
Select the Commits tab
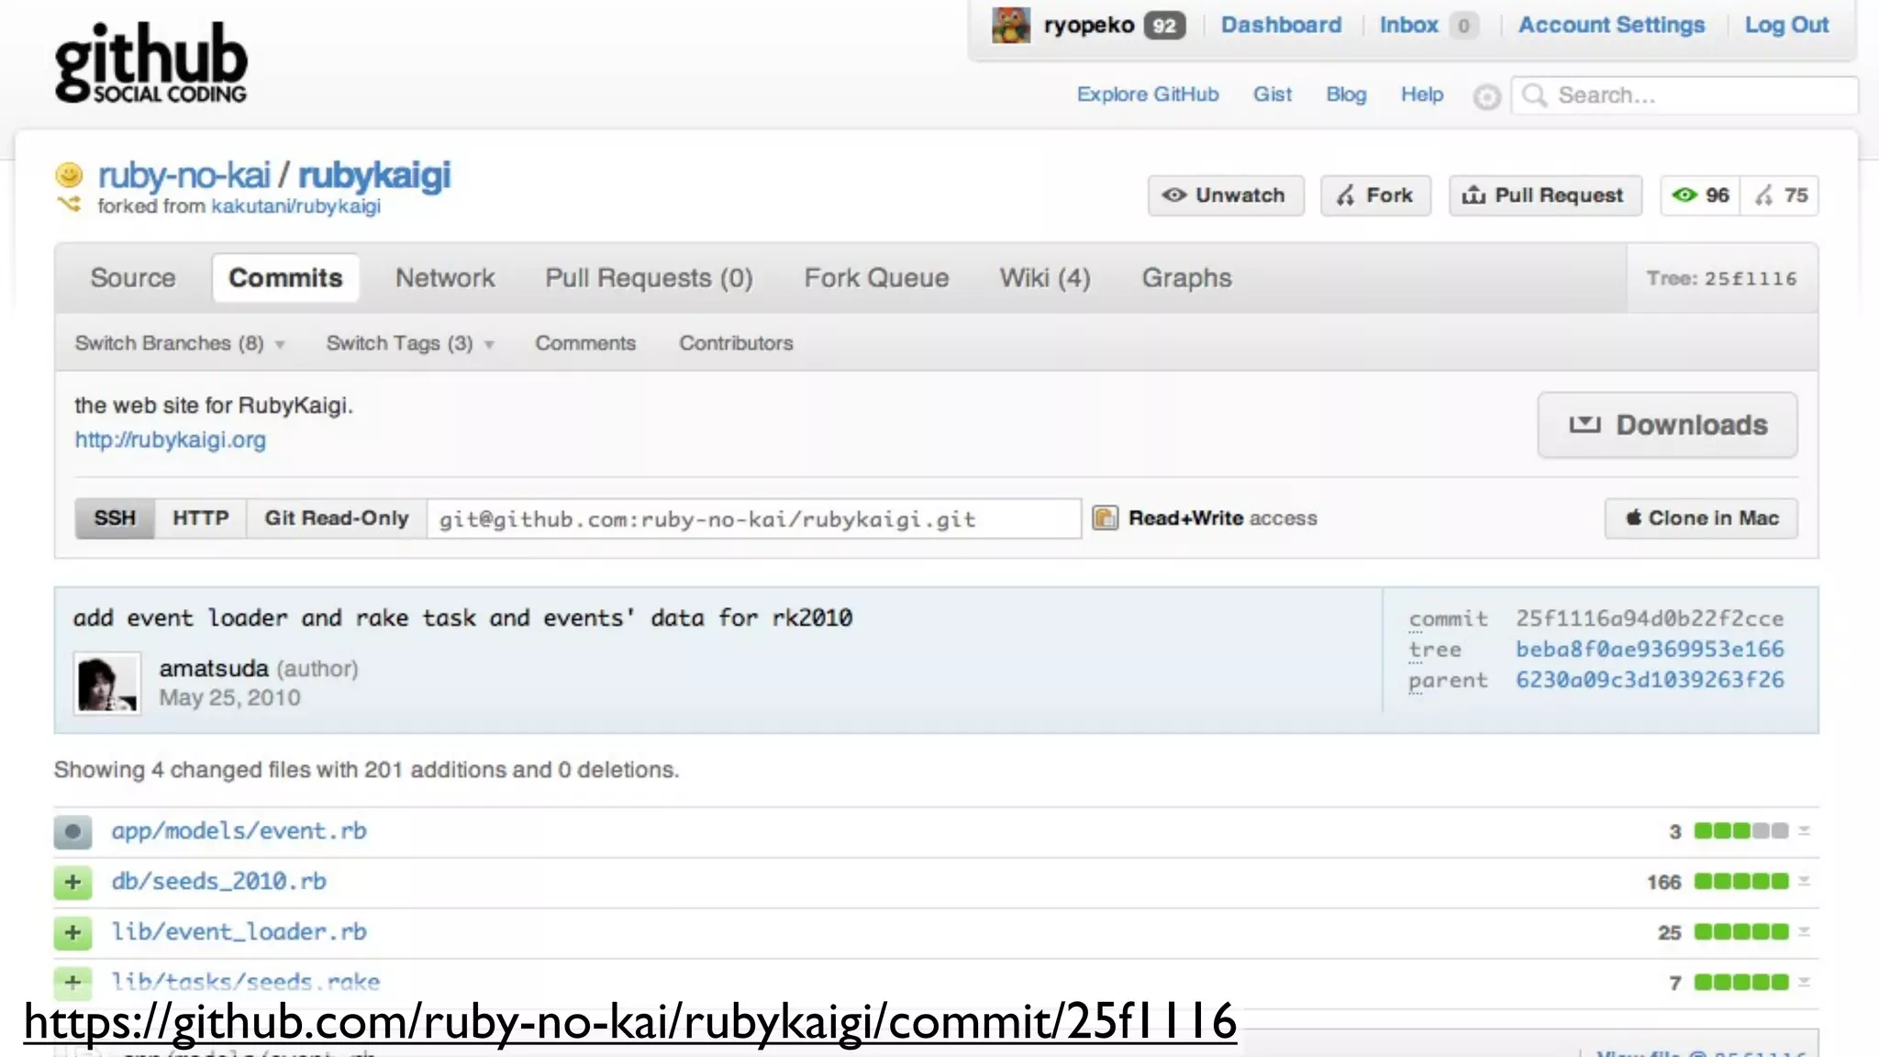(285, 278)
